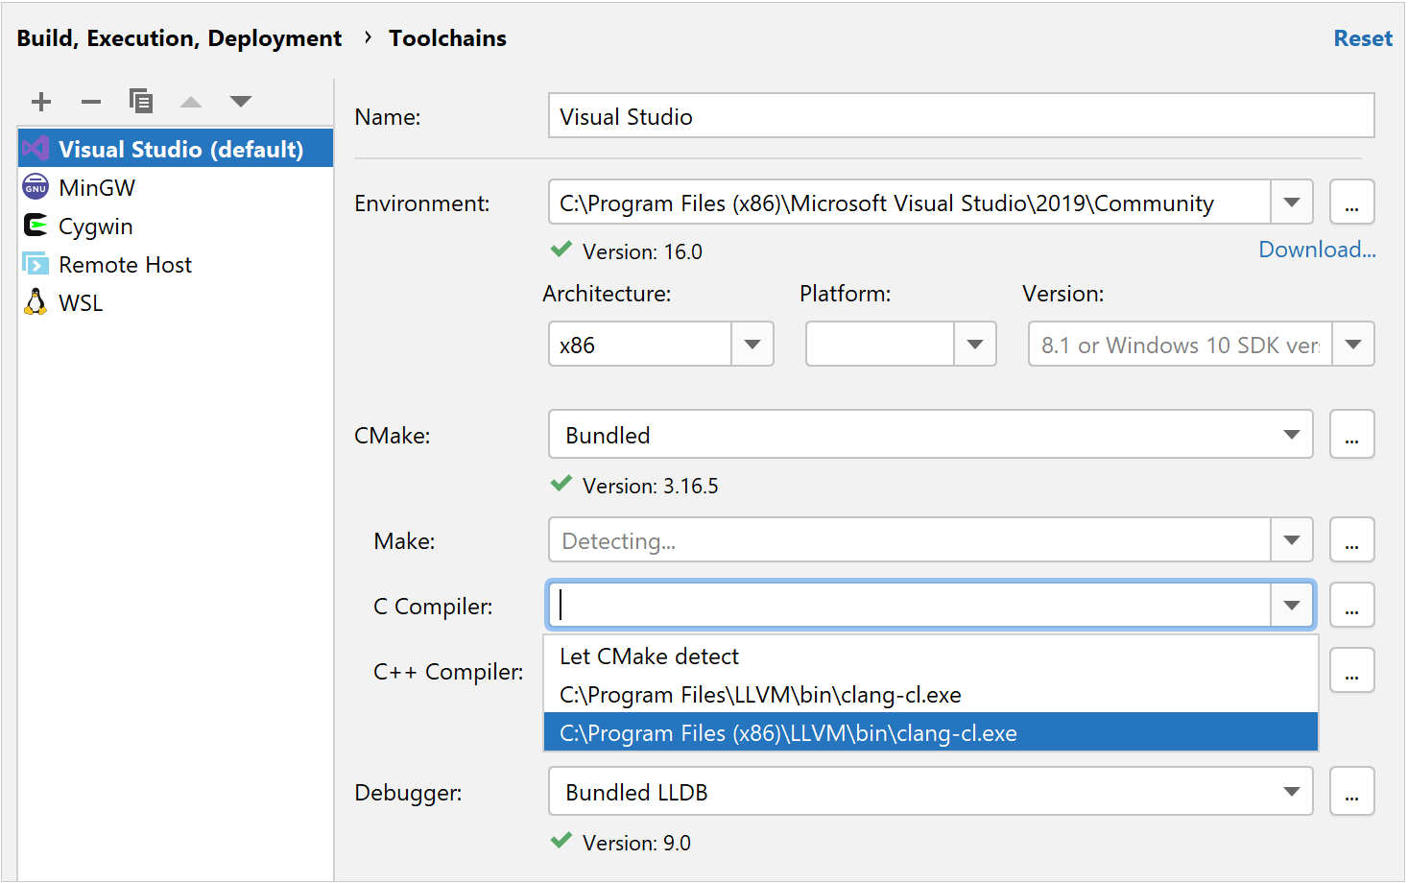
Task: Select Remote Host in toolchain list
Action: click(x=176, y=264)
